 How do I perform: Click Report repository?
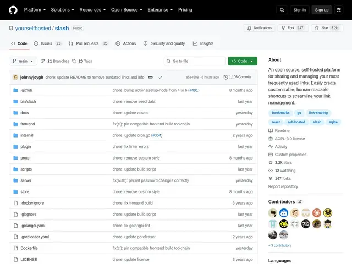coord(283,186)
